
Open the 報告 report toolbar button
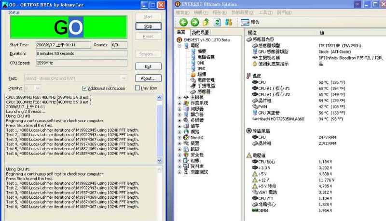[250, 22]
